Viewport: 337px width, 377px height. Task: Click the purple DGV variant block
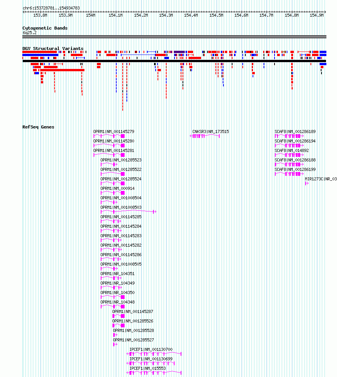[179, 52]
